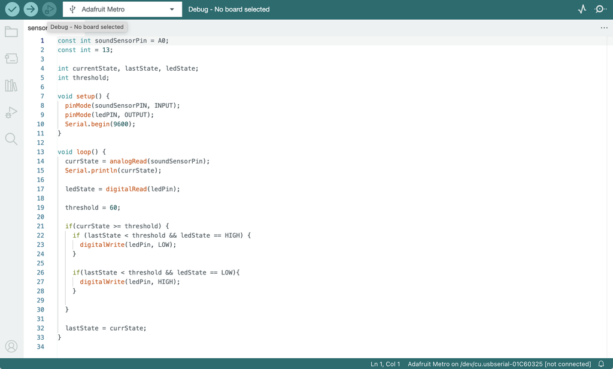Open the Boards Manager sidebar icon
The image size is (613, 369).
coord(11,58)
